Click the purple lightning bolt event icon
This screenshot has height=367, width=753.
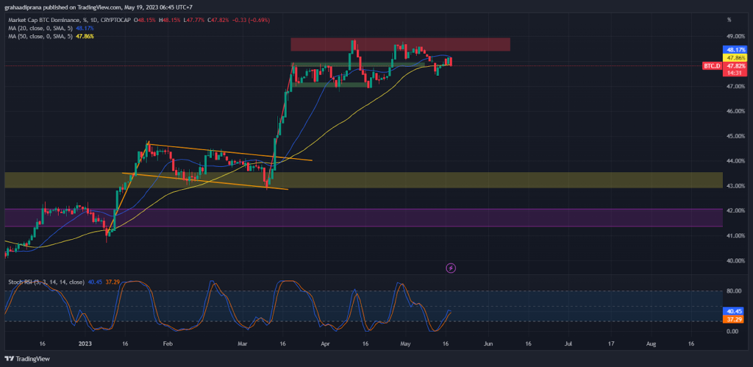pos(451,268)
